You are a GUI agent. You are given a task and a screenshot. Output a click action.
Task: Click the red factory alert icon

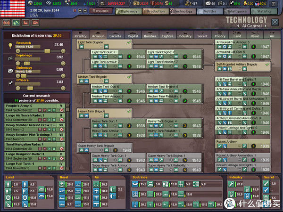coord(25,23)
